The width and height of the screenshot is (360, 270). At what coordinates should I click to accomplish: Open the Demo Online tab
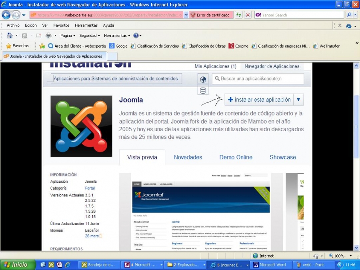236,157
